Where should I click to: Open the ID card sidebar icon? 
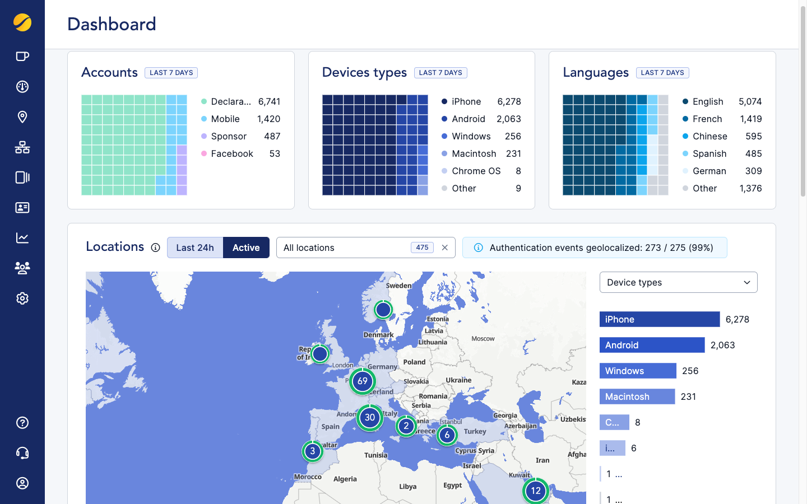click(x=22, y=208)
